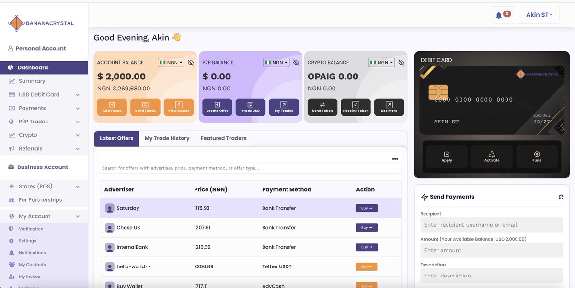
Task: Click Chase US advertiser avatar icon
Action: pos(110,228)
